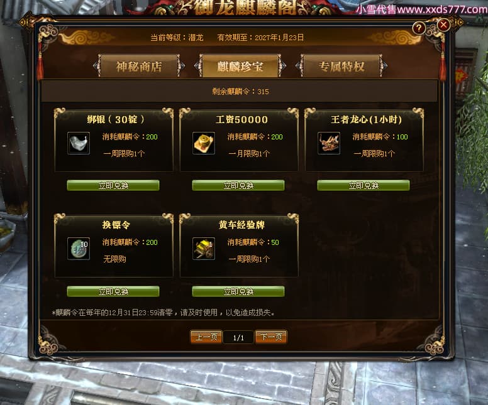Click the green token icon for 换镖令

coord(79,249)
